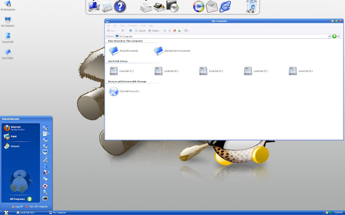Click the system tray clock
The image size is (345, 215).
[338, 213]
